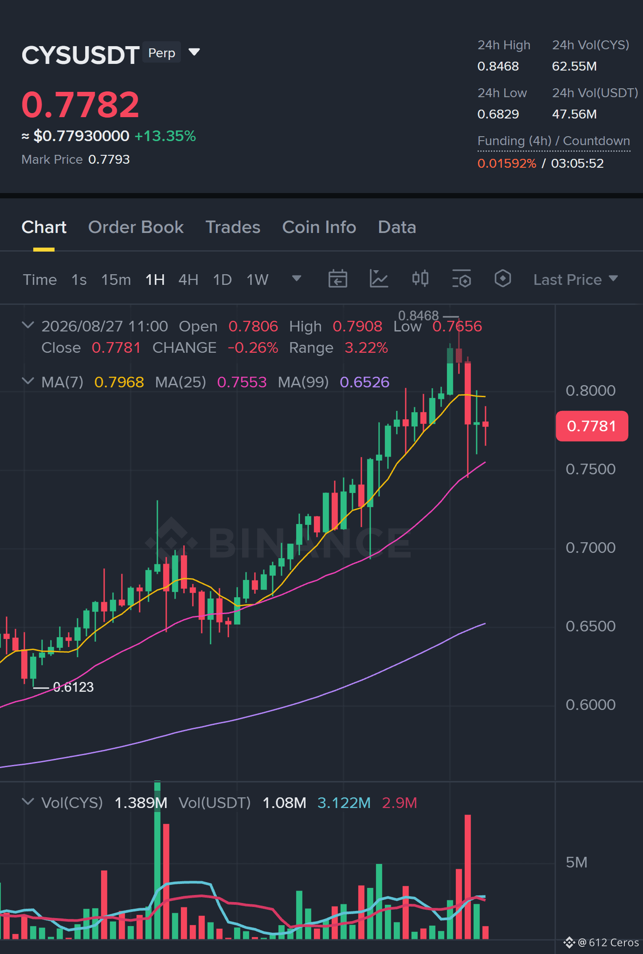Viewport: 643px width, 954px height.
Task: Open the technical indicators chart icon
Action: point(379,279)
